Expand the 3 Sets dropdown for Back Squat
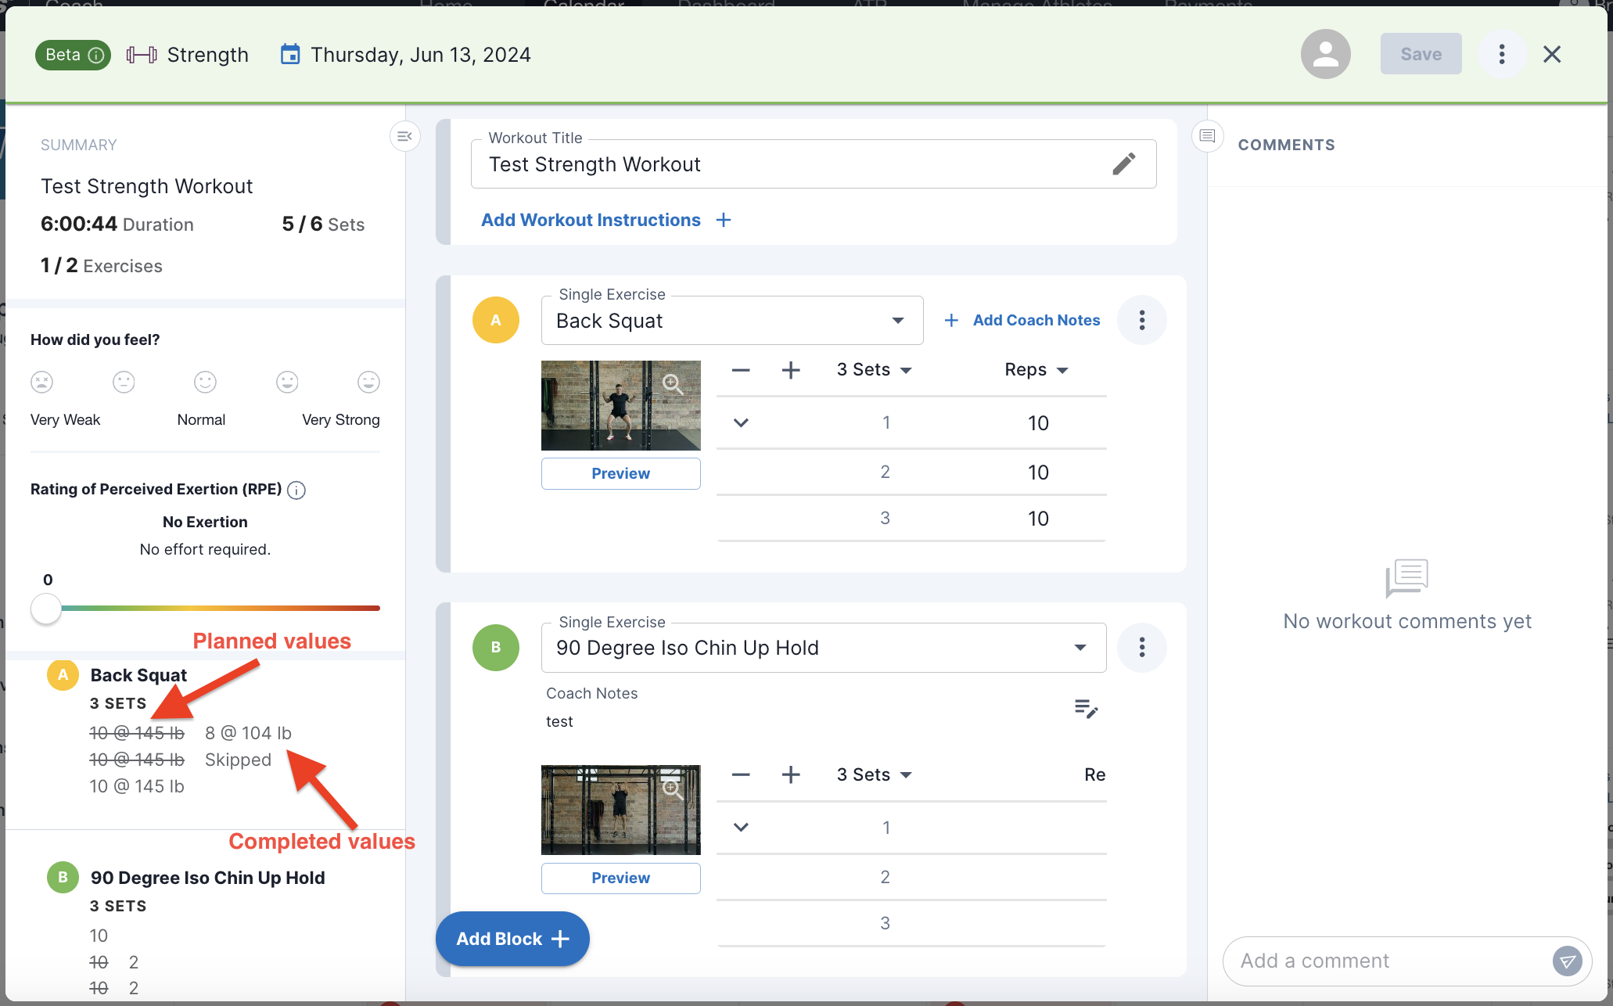The image size is (1613, 1006). [874, 369]
